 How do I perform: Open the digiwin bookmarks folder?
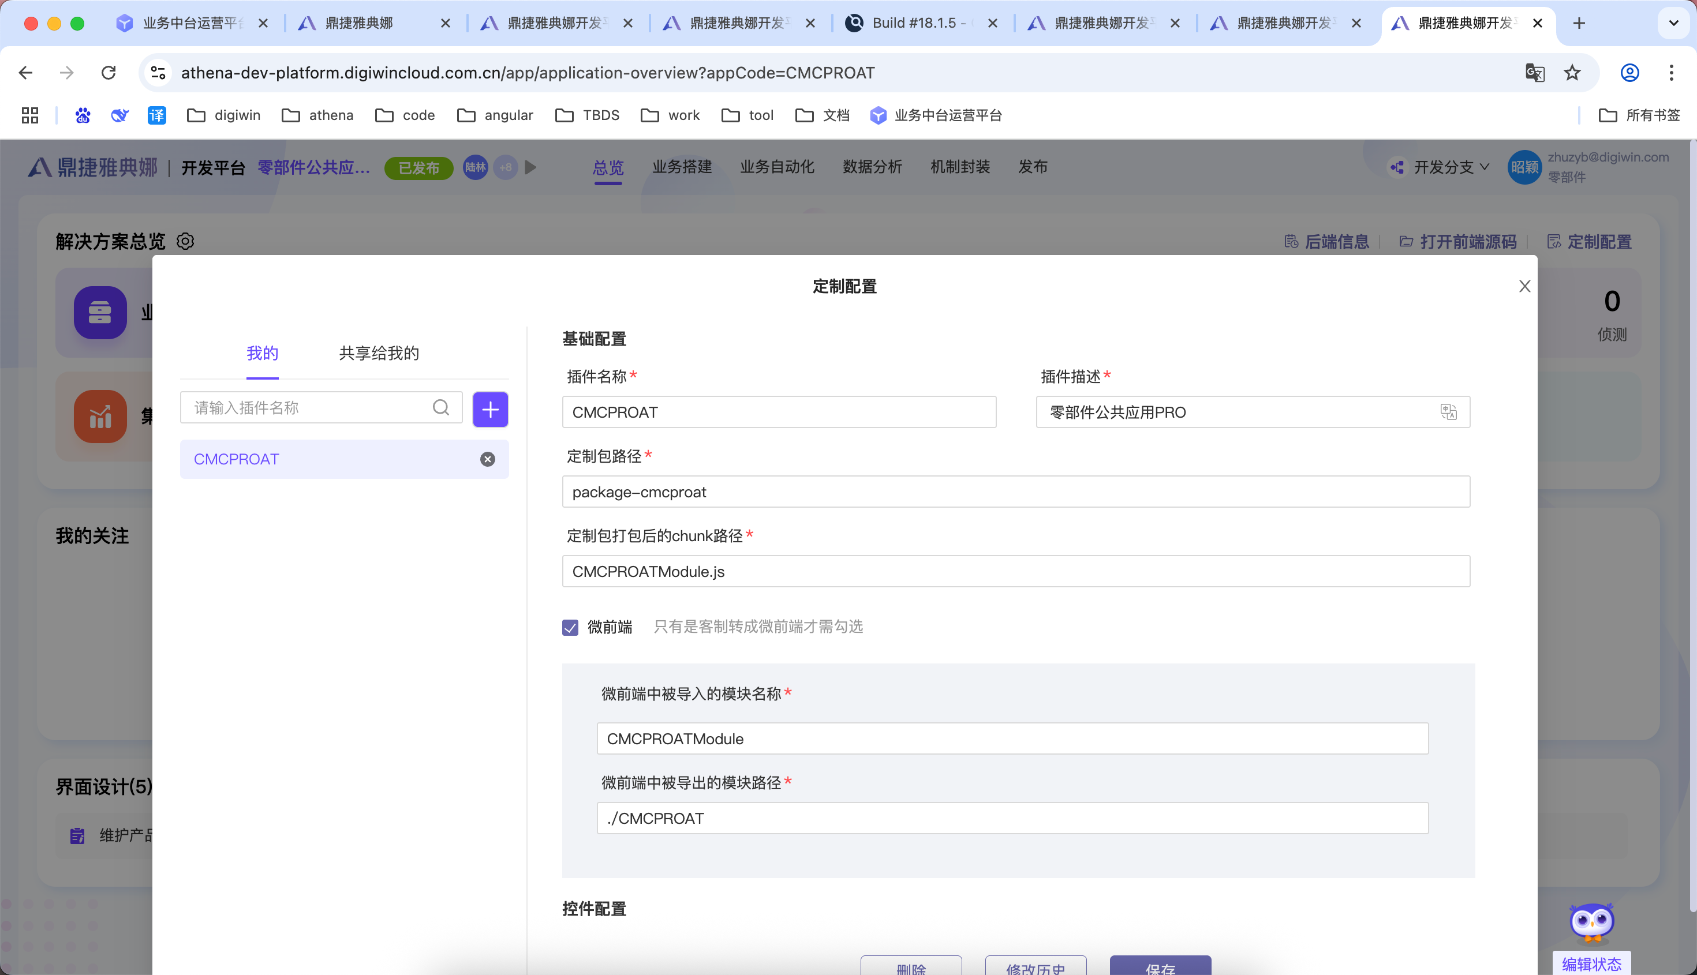pyautogui.click(x=224, y=115)
